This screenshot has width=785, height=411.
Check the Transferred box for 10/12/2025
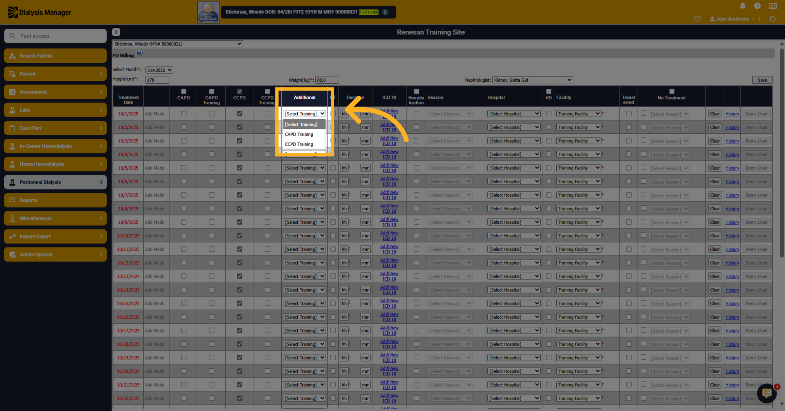tap(629, 263)
